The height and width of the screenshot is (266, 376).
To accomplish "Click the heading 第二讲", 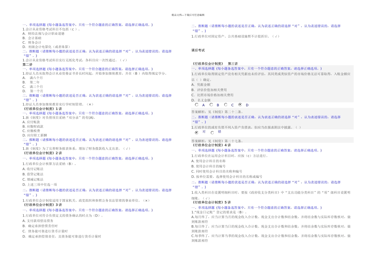I will (27, 65).
